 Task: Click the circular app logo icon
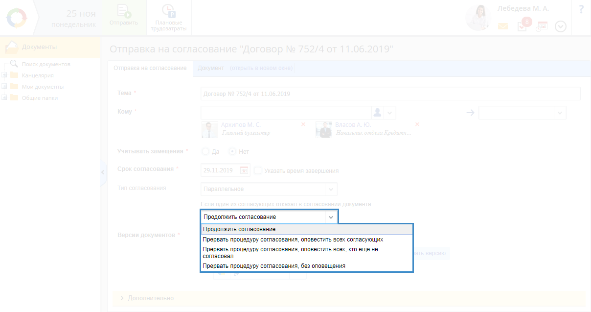point(18,18)
